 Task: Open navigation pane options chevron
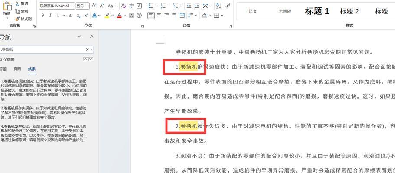(x=79, y=36)
